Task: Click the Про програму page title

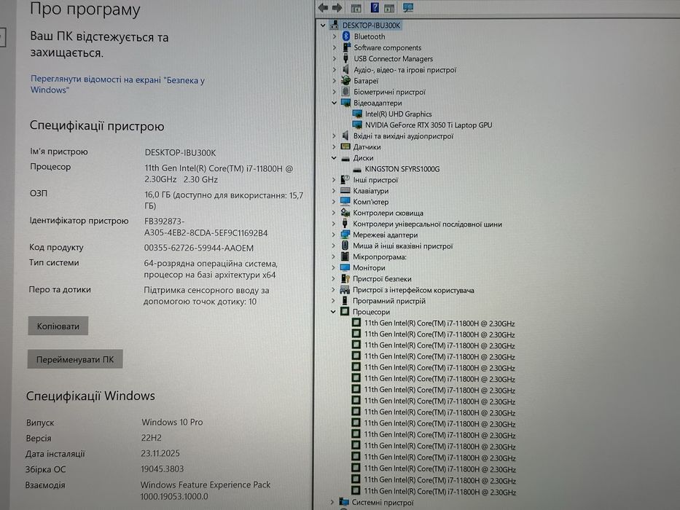Action: (x=85, y=9)
